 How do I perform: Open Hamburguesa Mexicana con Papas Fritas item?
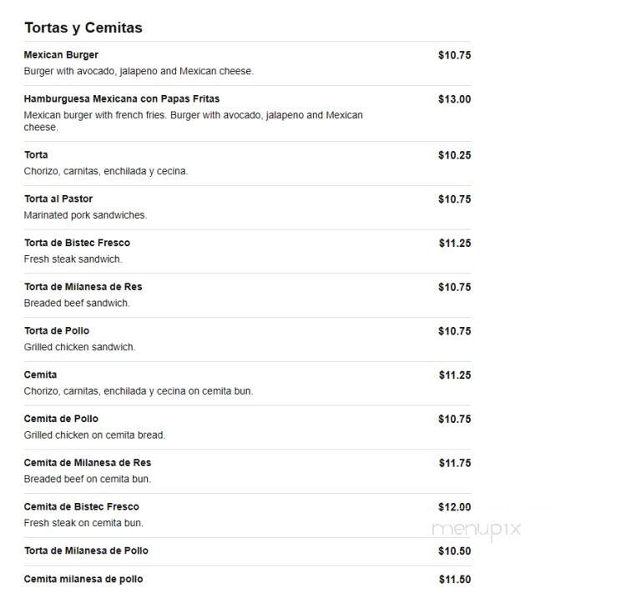[x=122, y=99]
